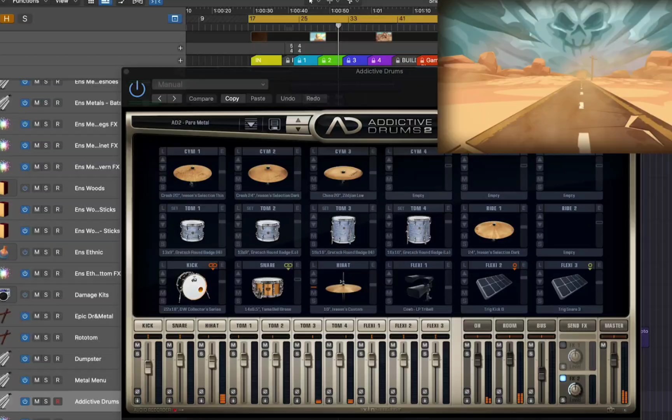Click the green marker 2 in timeline

(x=330, y=60)
